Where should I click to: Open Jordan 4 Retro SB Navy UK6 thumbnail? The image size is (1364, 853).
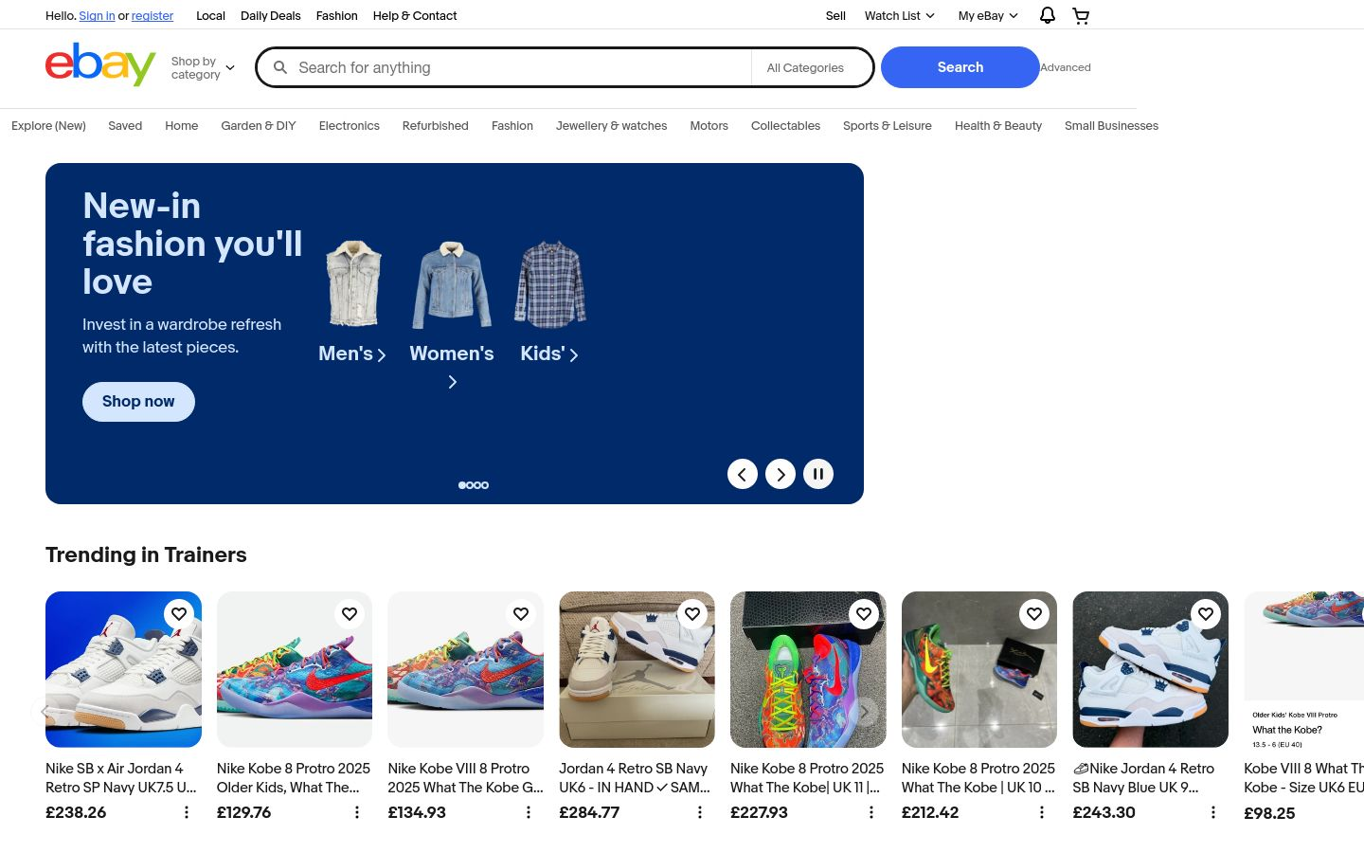click(637, 669)
